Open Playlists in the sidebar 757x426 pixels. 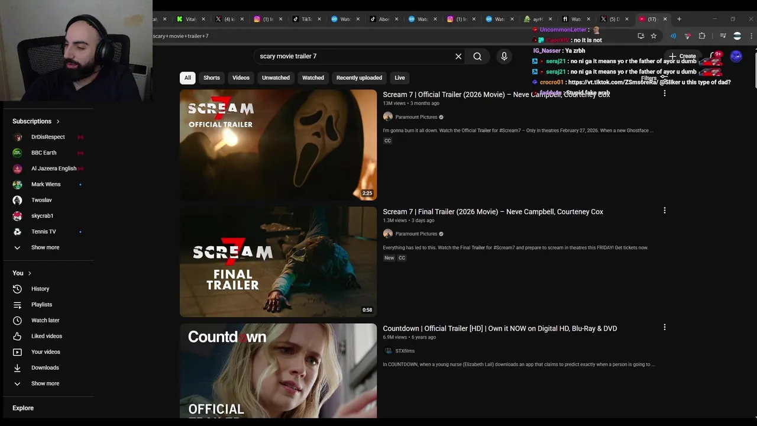pos(41,305)
